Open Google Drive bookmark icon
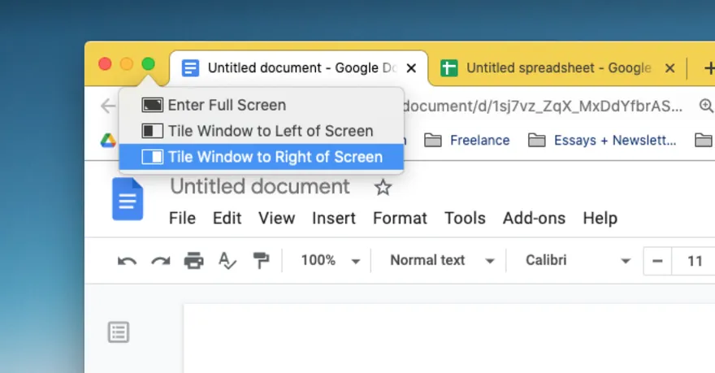The image size is (715, 373). coord(108,141)
